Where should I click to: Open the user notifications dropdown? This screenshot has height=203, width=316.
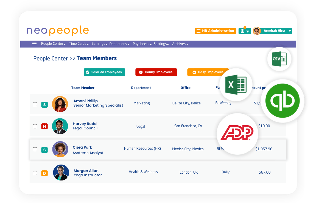pyautogui.click(x=245, y=31)
